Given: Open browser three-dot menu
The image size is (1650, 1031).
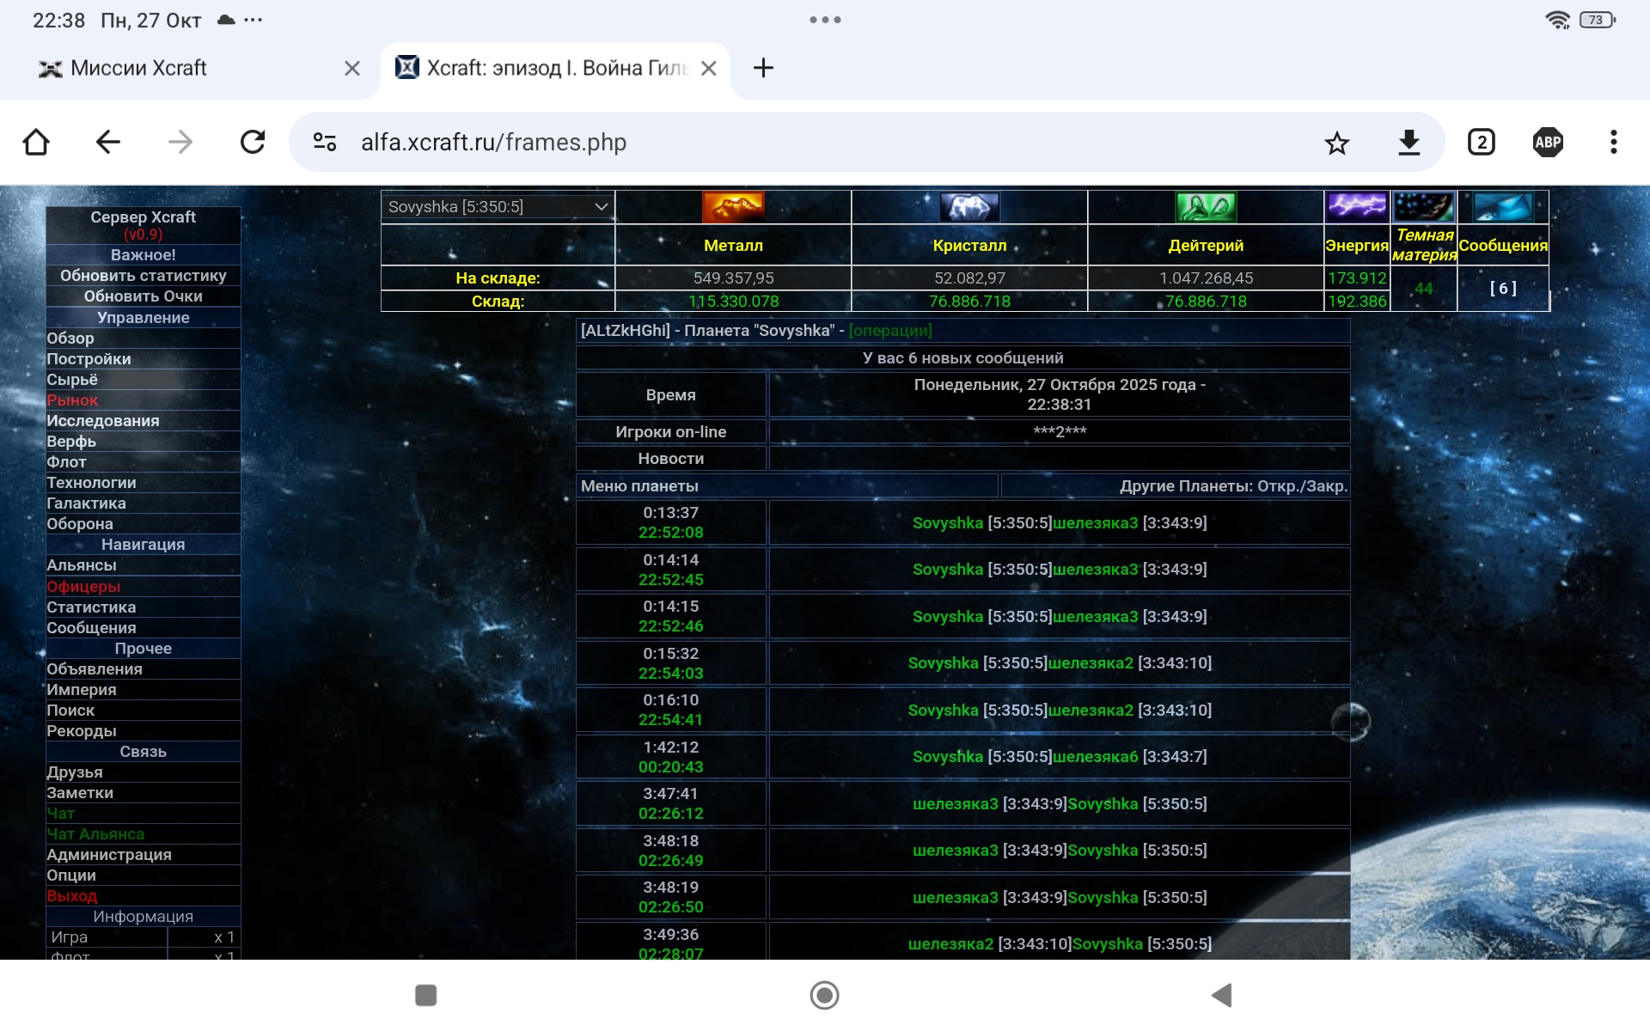Looking at the screenshot, I should 1613,142.
